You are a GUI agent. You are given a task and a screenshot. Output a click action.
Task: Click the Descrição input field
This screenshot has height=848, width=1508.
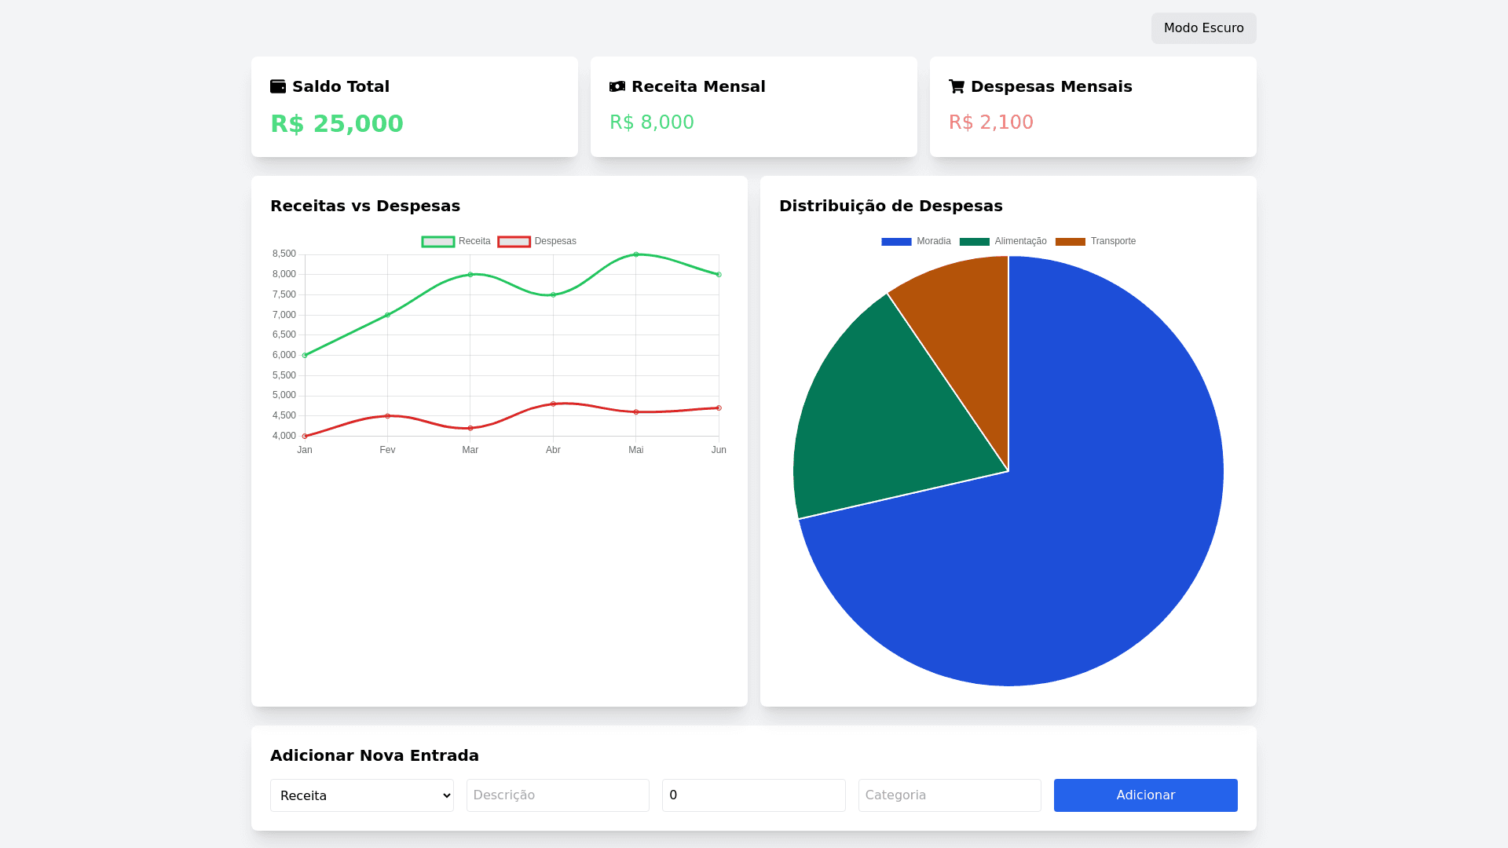[558, 795]
